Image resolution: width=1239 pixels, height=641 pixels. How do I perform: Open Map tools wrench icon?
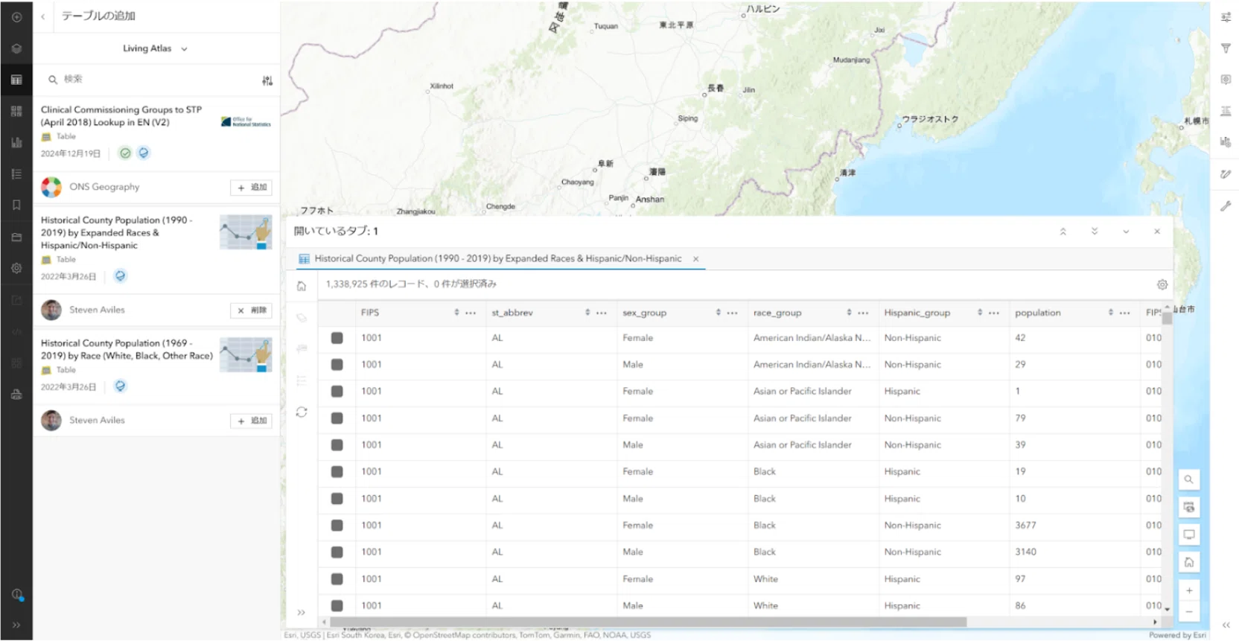click(1226, 206)
